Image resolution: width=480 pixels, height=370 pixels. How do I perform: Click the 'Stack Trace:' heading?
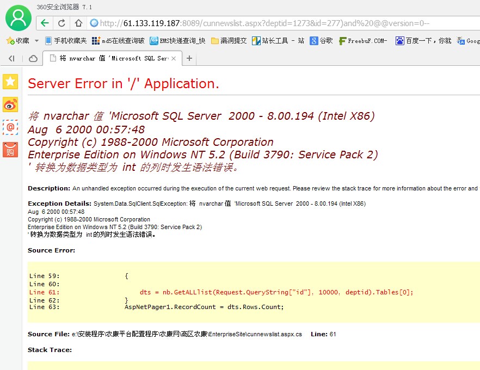50,350
